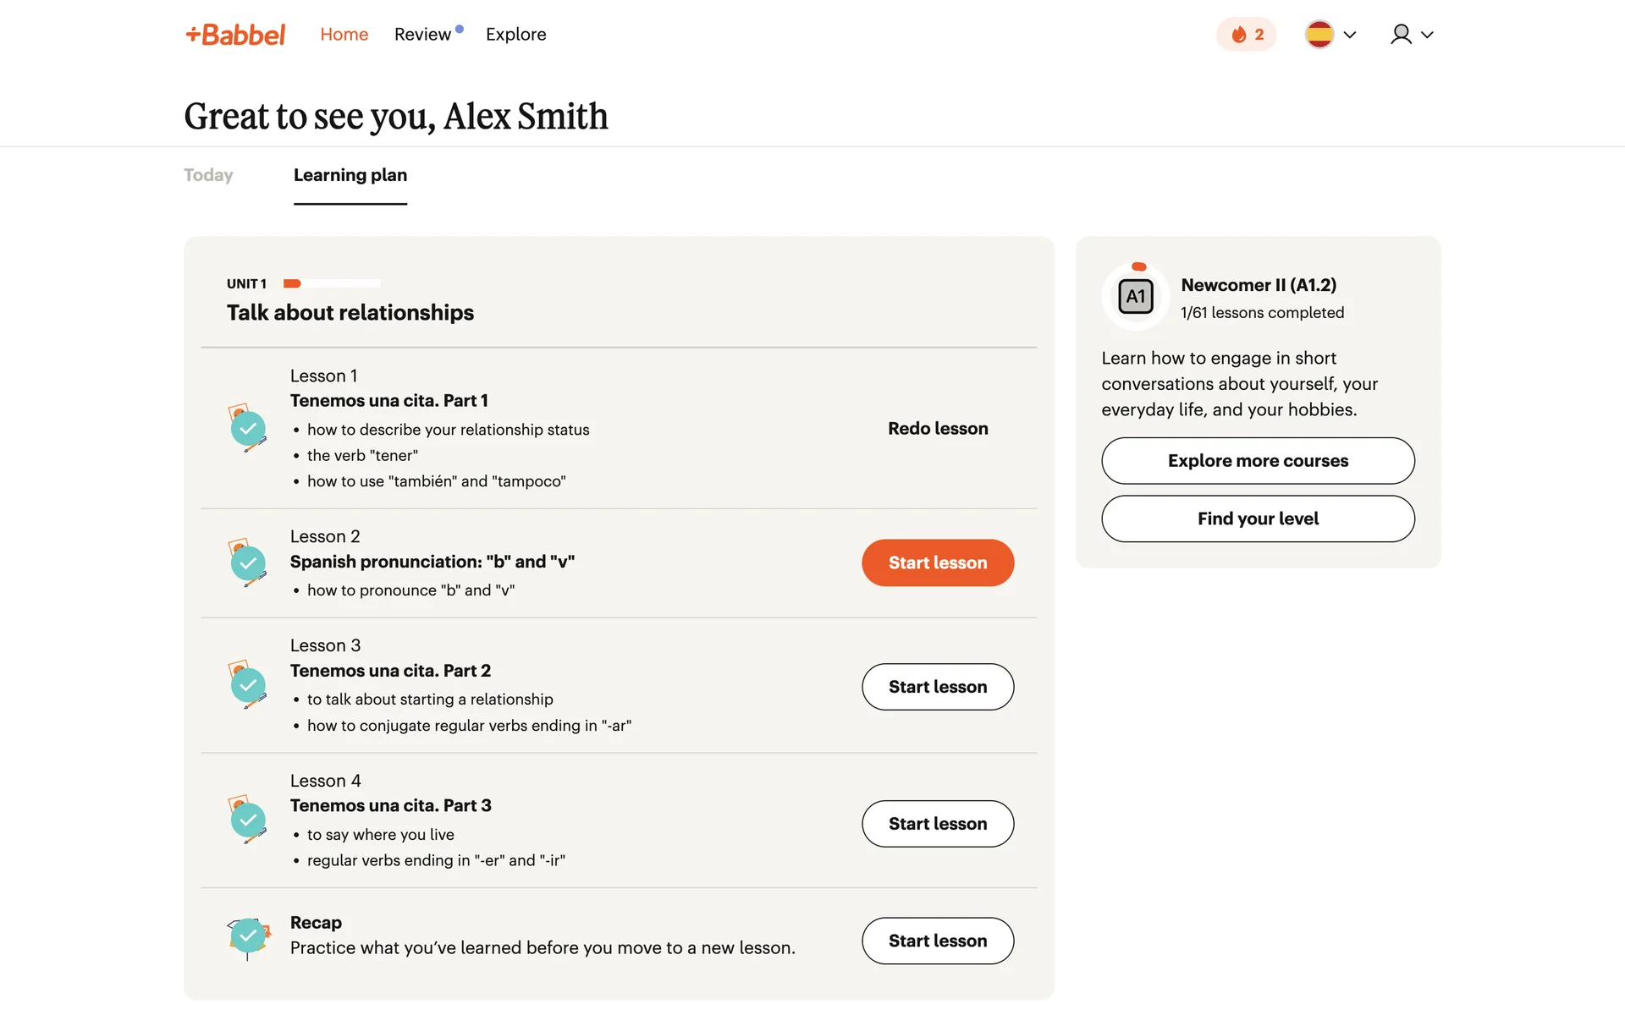Switch to the Today tab
The height and width of the screenshot is (1015, 1625).
(208, 175)
